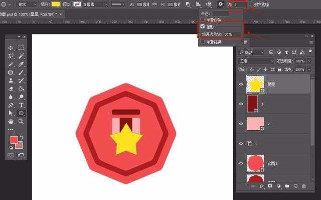
Task: Hide the 底图2 layer
Action: tap(241, 163)
